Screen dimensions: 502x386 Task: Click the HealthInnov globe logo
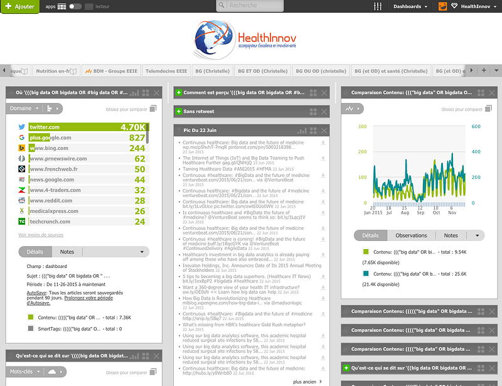(214, 40)
